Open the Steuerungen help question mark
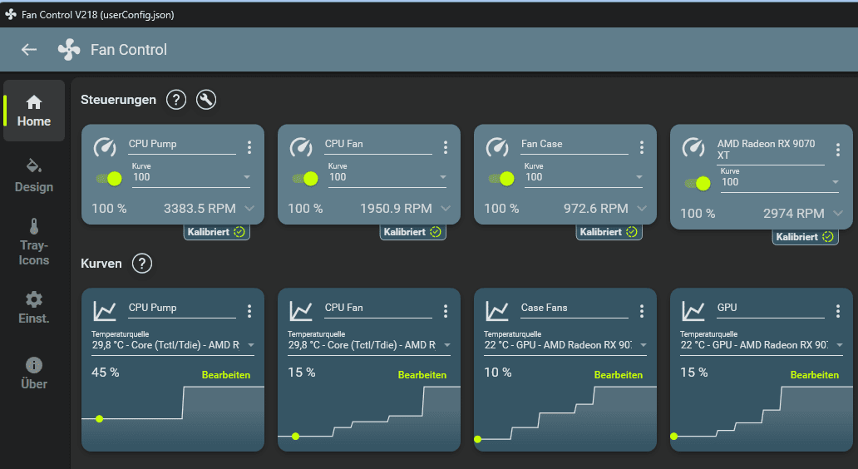Viewport: 858px width, 469px height. (176, 100)
